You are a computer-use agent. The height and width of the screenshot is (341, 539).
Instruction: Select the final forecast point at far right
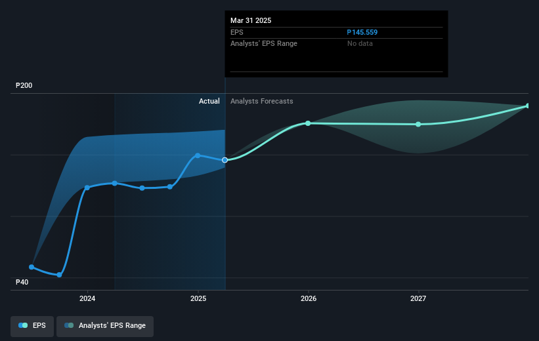click(528, 106)
